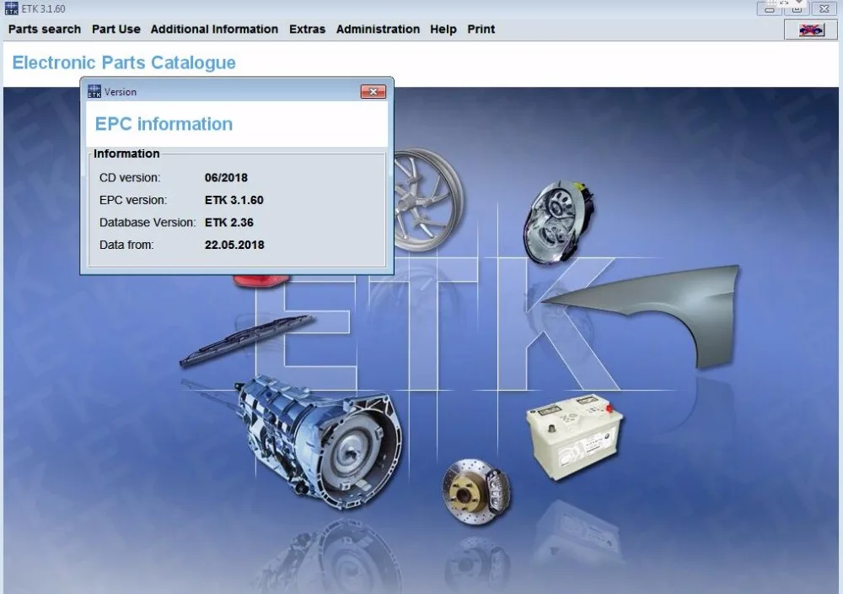Click the ETK icon in Version dialog
The image size is (843, 594).
point(94,91)
